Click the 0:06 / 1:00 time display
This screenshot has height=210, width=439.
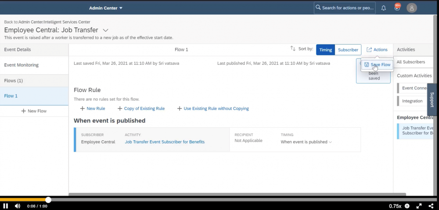(x=37, y=206)
